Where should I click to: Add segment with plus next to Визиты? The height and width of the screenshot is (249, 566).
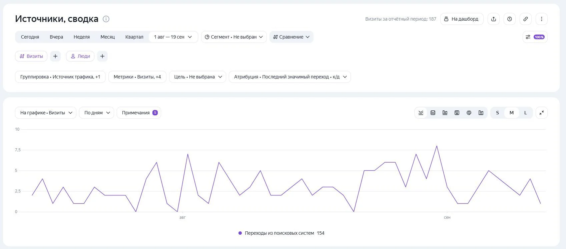click(55, 56)
